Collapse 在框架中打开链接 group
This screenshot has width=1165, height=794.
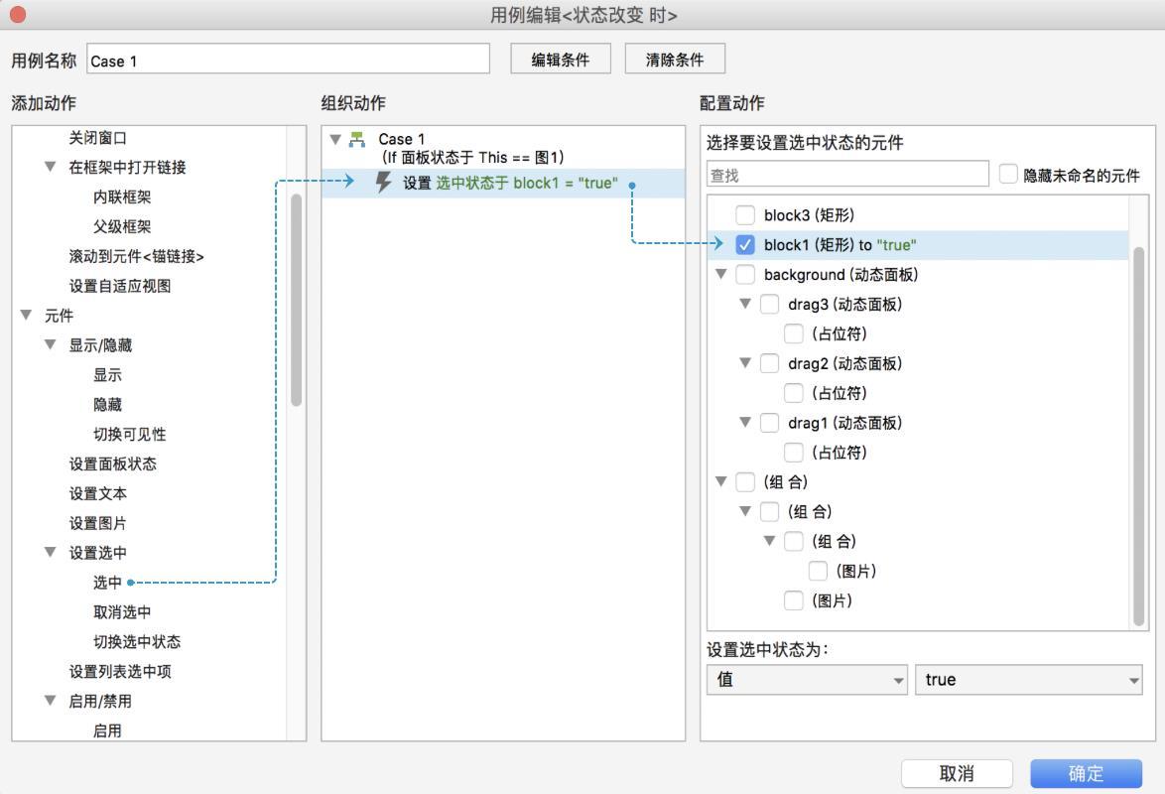pos(50,167)
